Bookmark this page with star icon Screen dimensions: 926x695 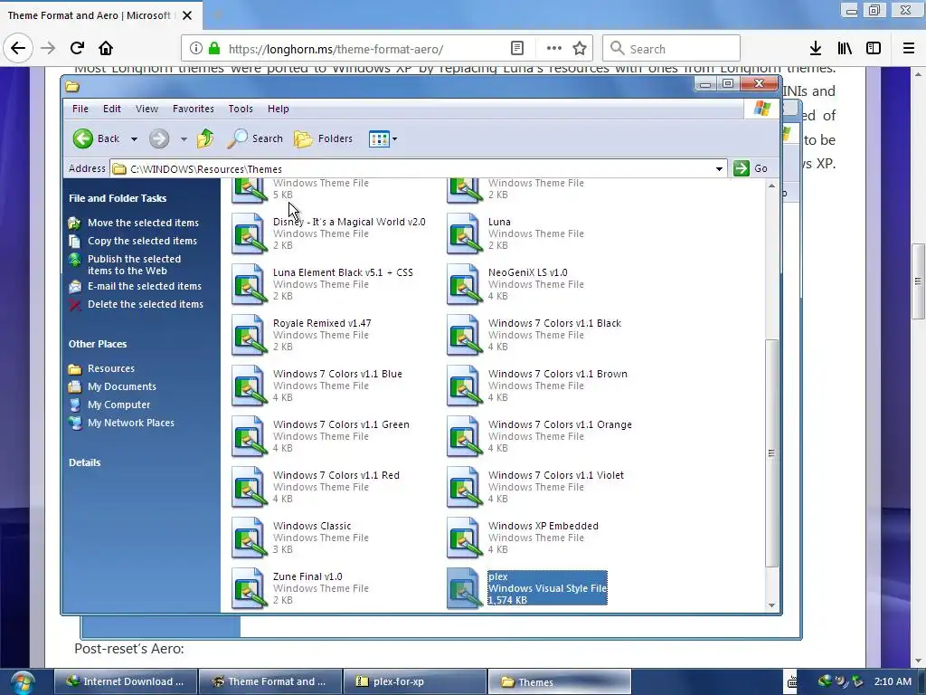click(x=580, y=49)
